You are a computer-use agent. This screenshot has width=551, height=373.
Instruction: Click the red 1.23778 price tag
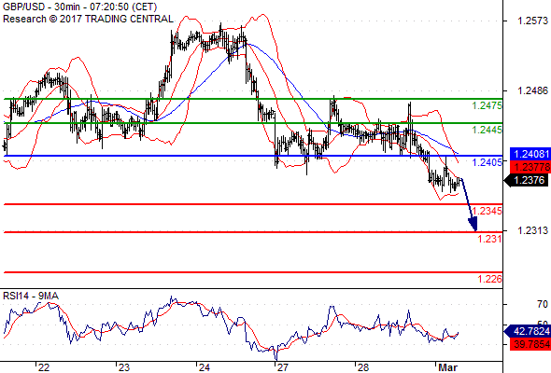pos(530,166)
